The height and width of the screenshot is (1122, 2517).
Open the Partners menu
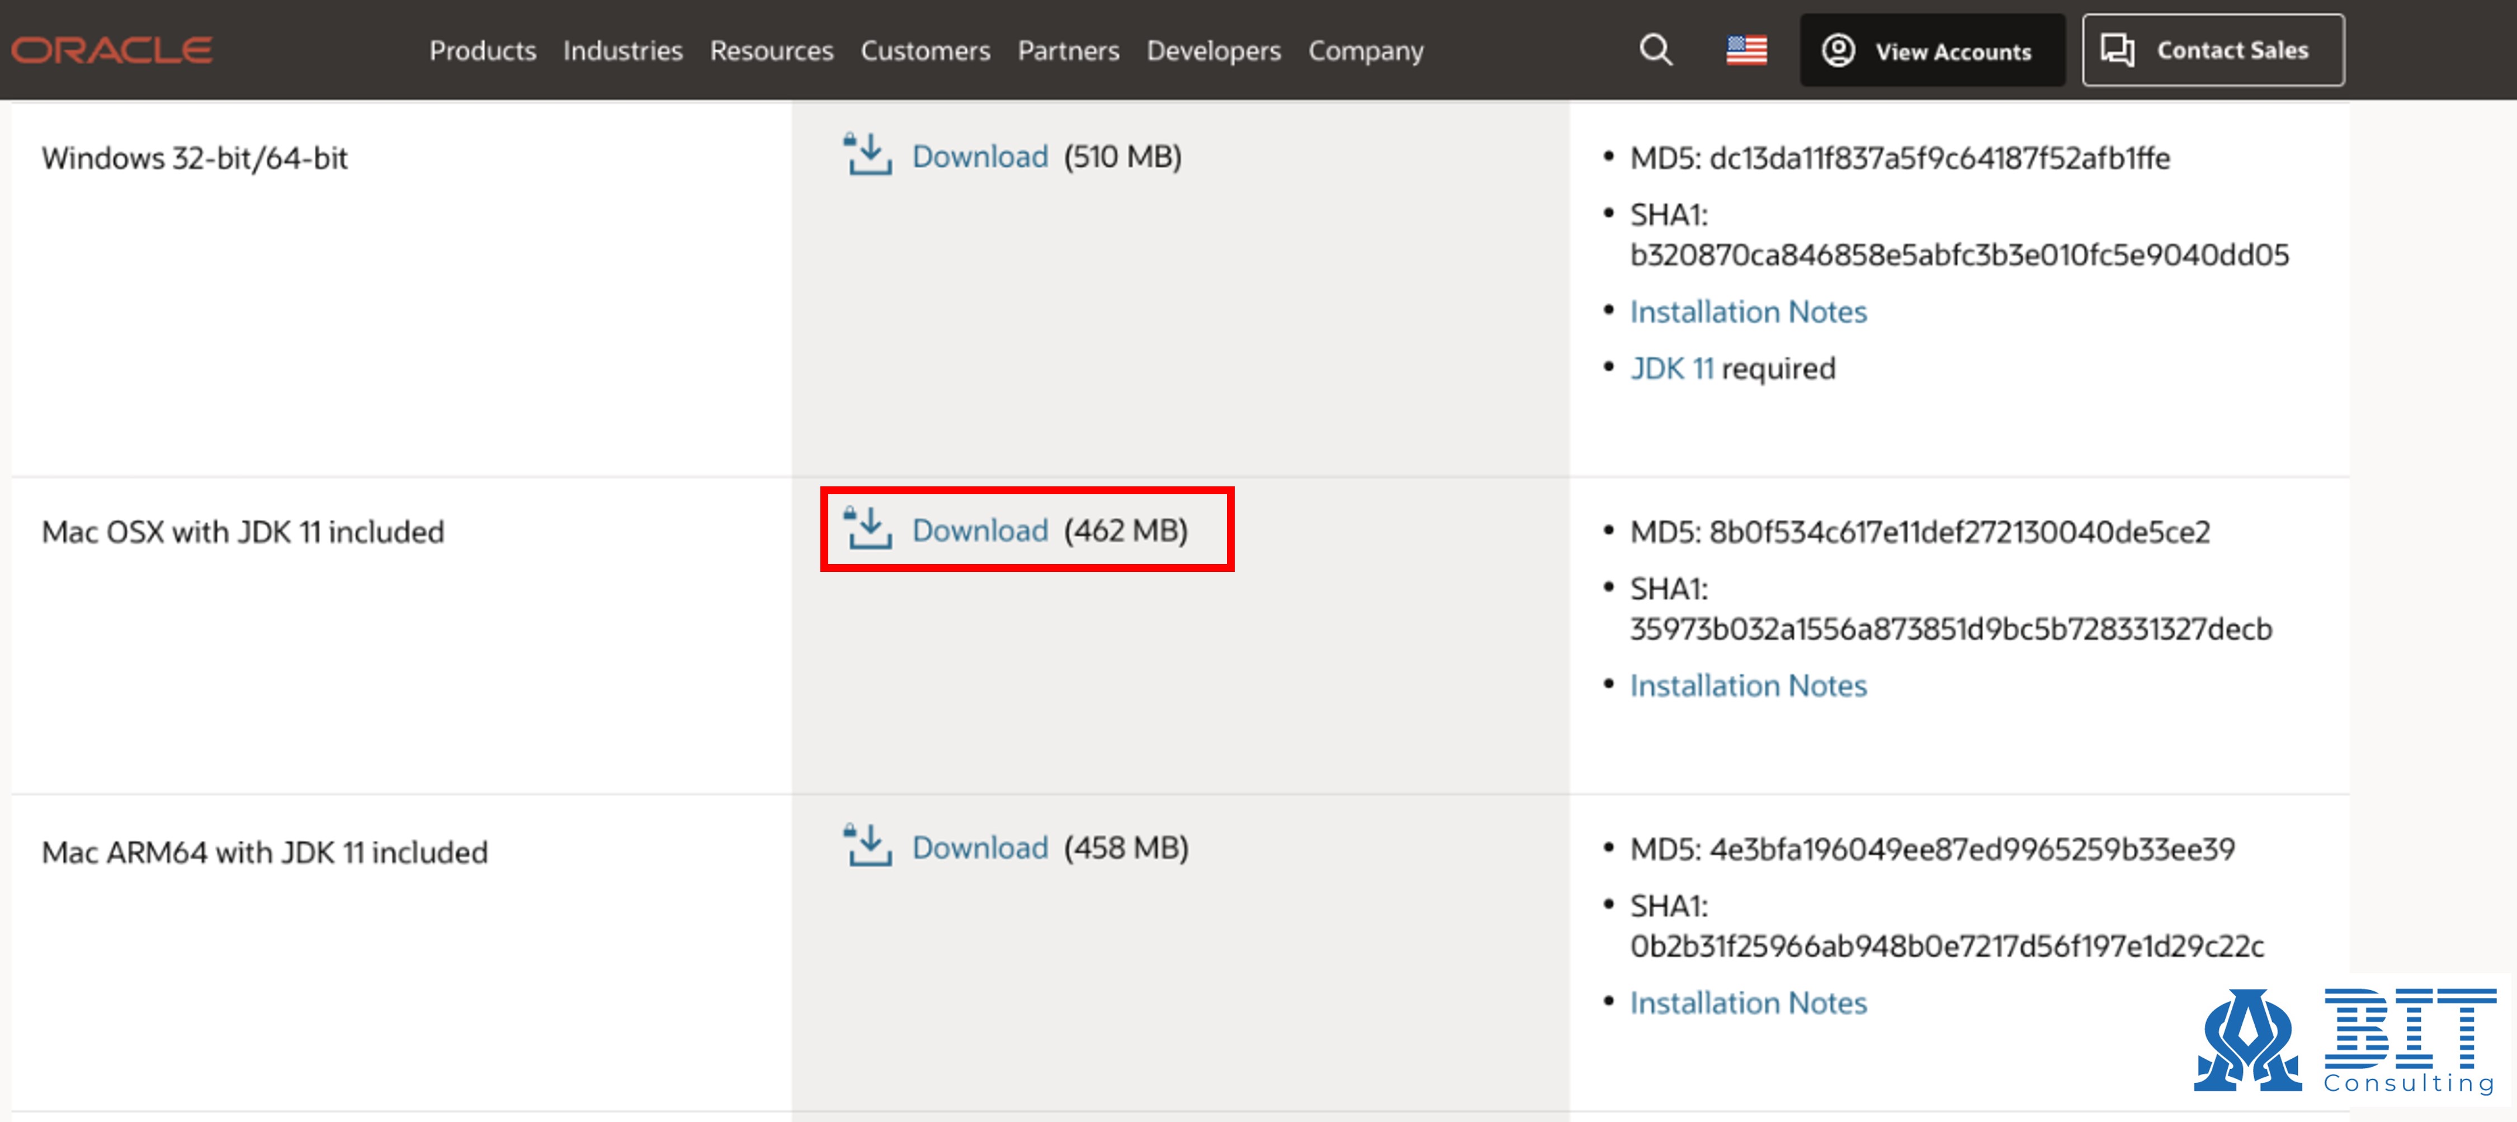pos(1068,51)
